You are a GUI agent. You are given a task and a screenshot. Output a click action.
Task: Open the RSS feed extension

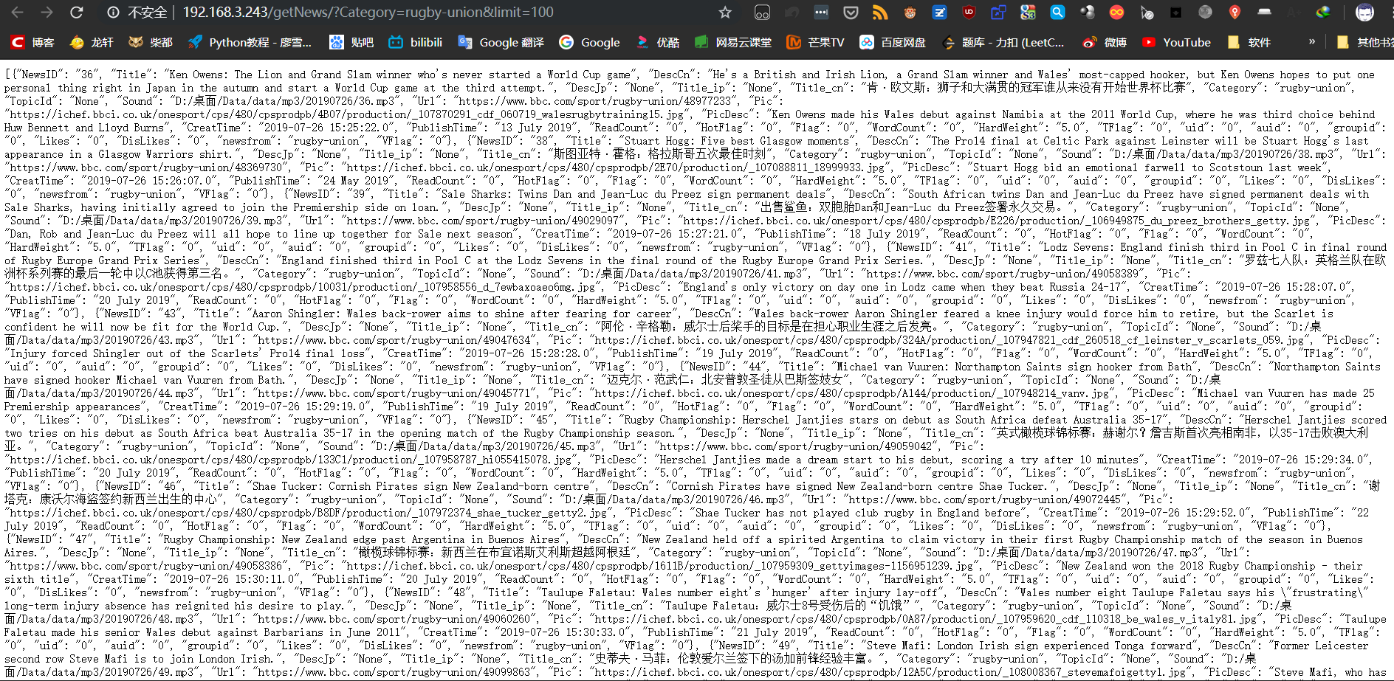pos(880,13)
